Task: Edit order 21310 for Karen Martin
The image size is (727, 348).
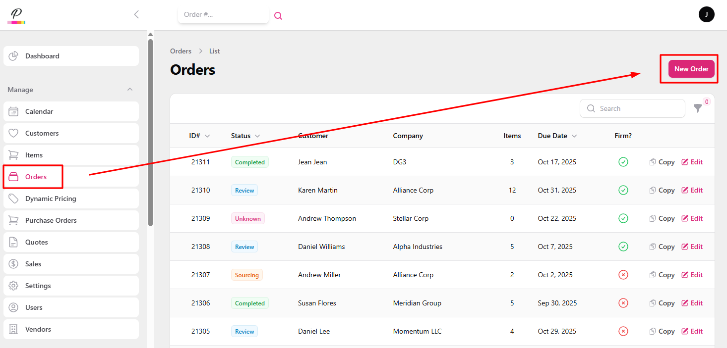Action: 692,190
